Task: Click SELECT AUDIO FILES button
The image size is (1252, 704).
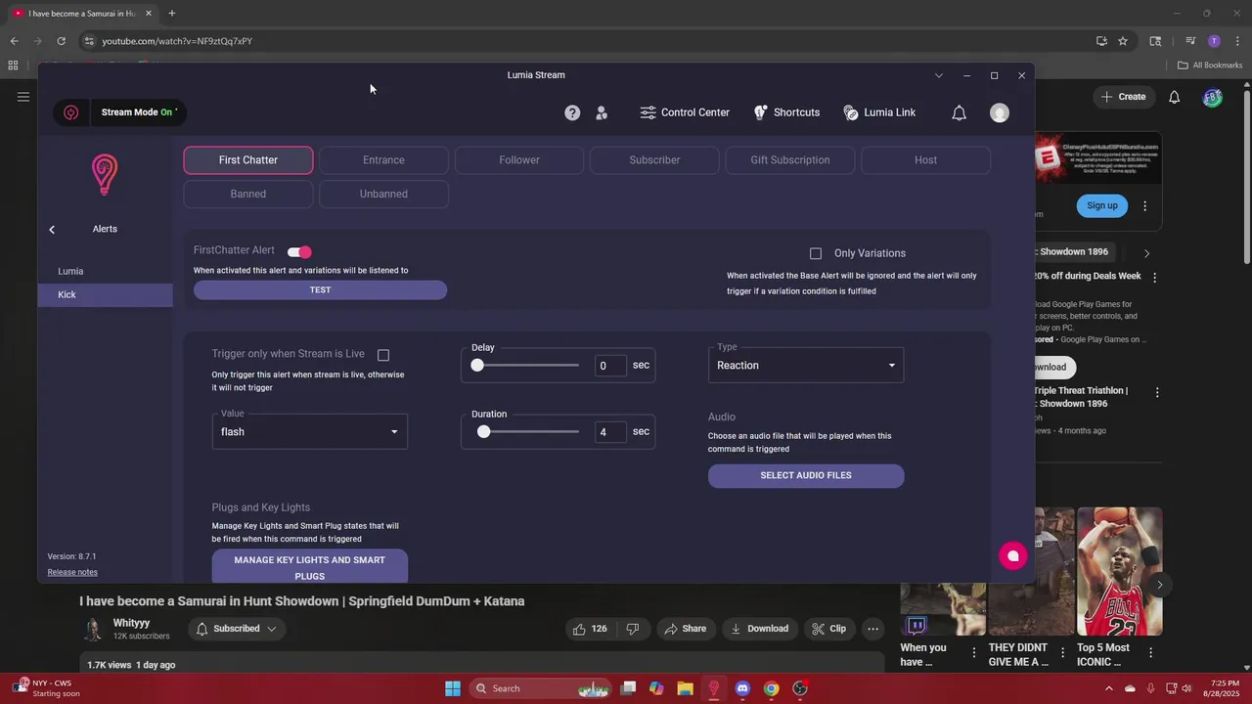Action: point(806,475)
